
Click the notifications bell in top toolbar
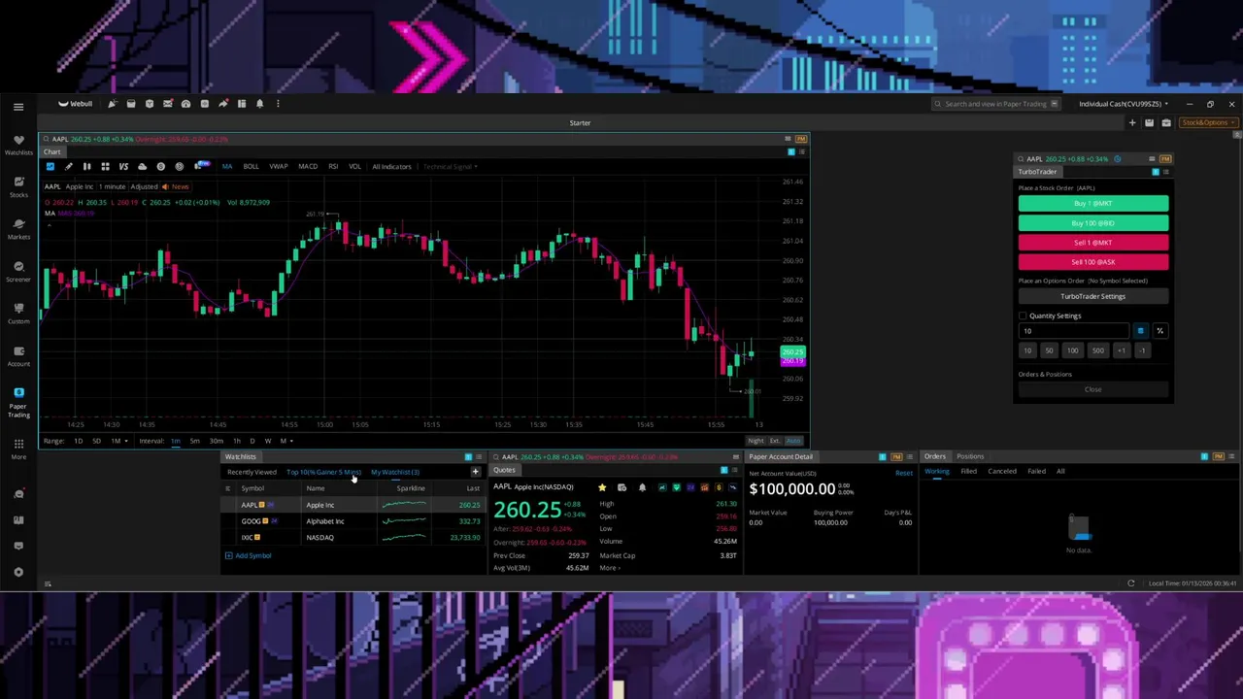259,104
